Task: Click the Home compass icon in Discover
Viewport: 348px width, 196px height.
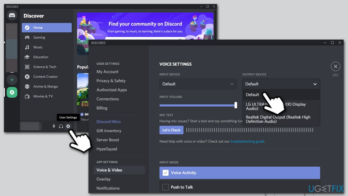Action: 27,28
